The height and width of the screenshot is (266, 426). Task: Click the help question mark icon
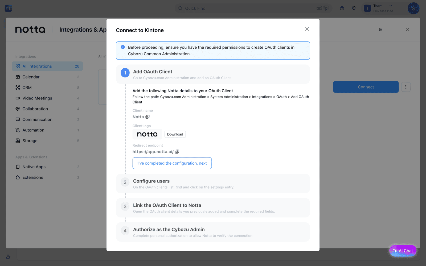pyautogui.click(x=342, y=8)
